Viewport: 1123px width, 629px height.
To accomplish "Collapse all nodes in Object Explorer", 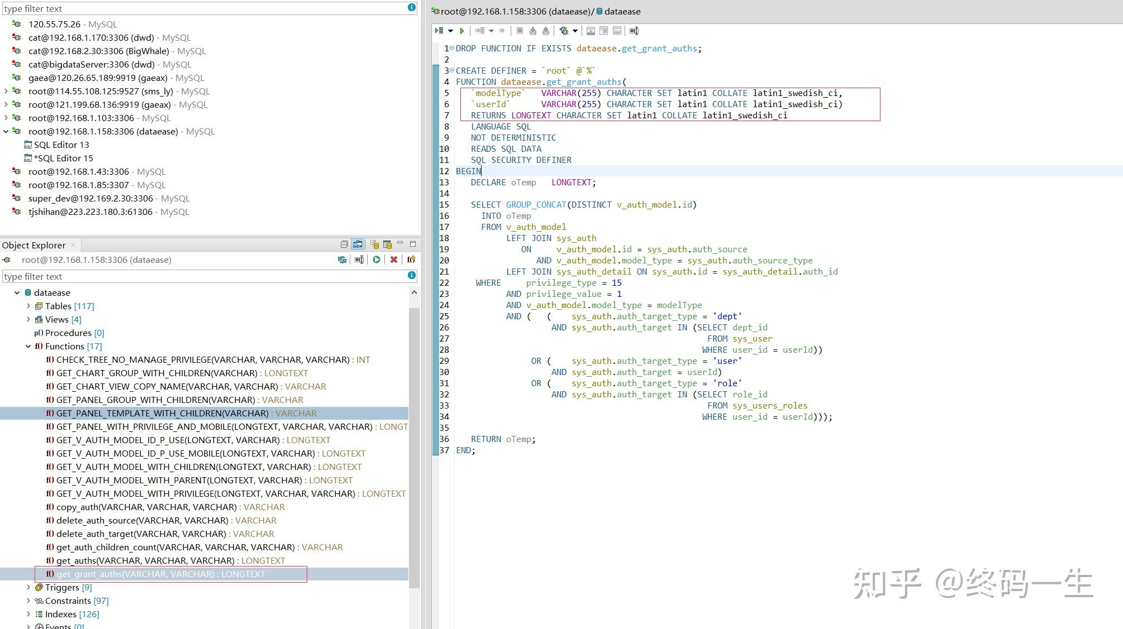I will [344, 244].
